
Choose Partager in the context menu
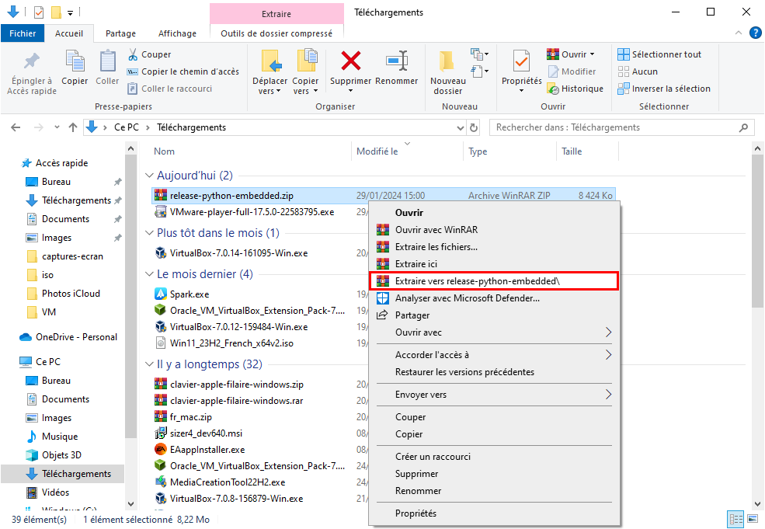(x=494, y=315)
